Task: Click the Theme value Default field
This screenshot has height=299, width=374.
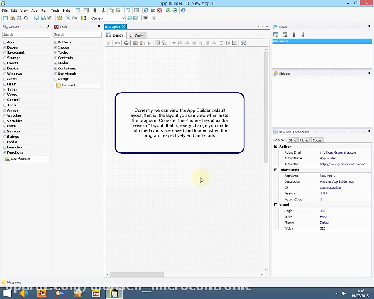Action: (x=325, y=223)
